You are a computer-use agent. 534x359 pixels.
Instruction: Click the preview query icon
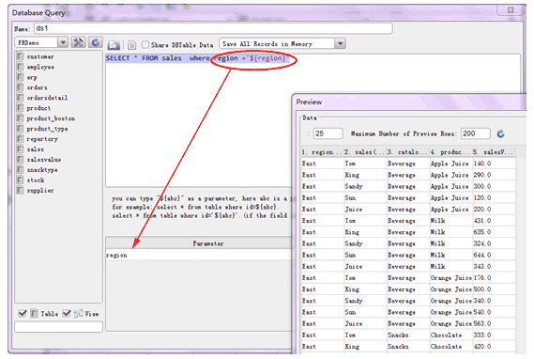pyautogui.click(x=114, y=45)
